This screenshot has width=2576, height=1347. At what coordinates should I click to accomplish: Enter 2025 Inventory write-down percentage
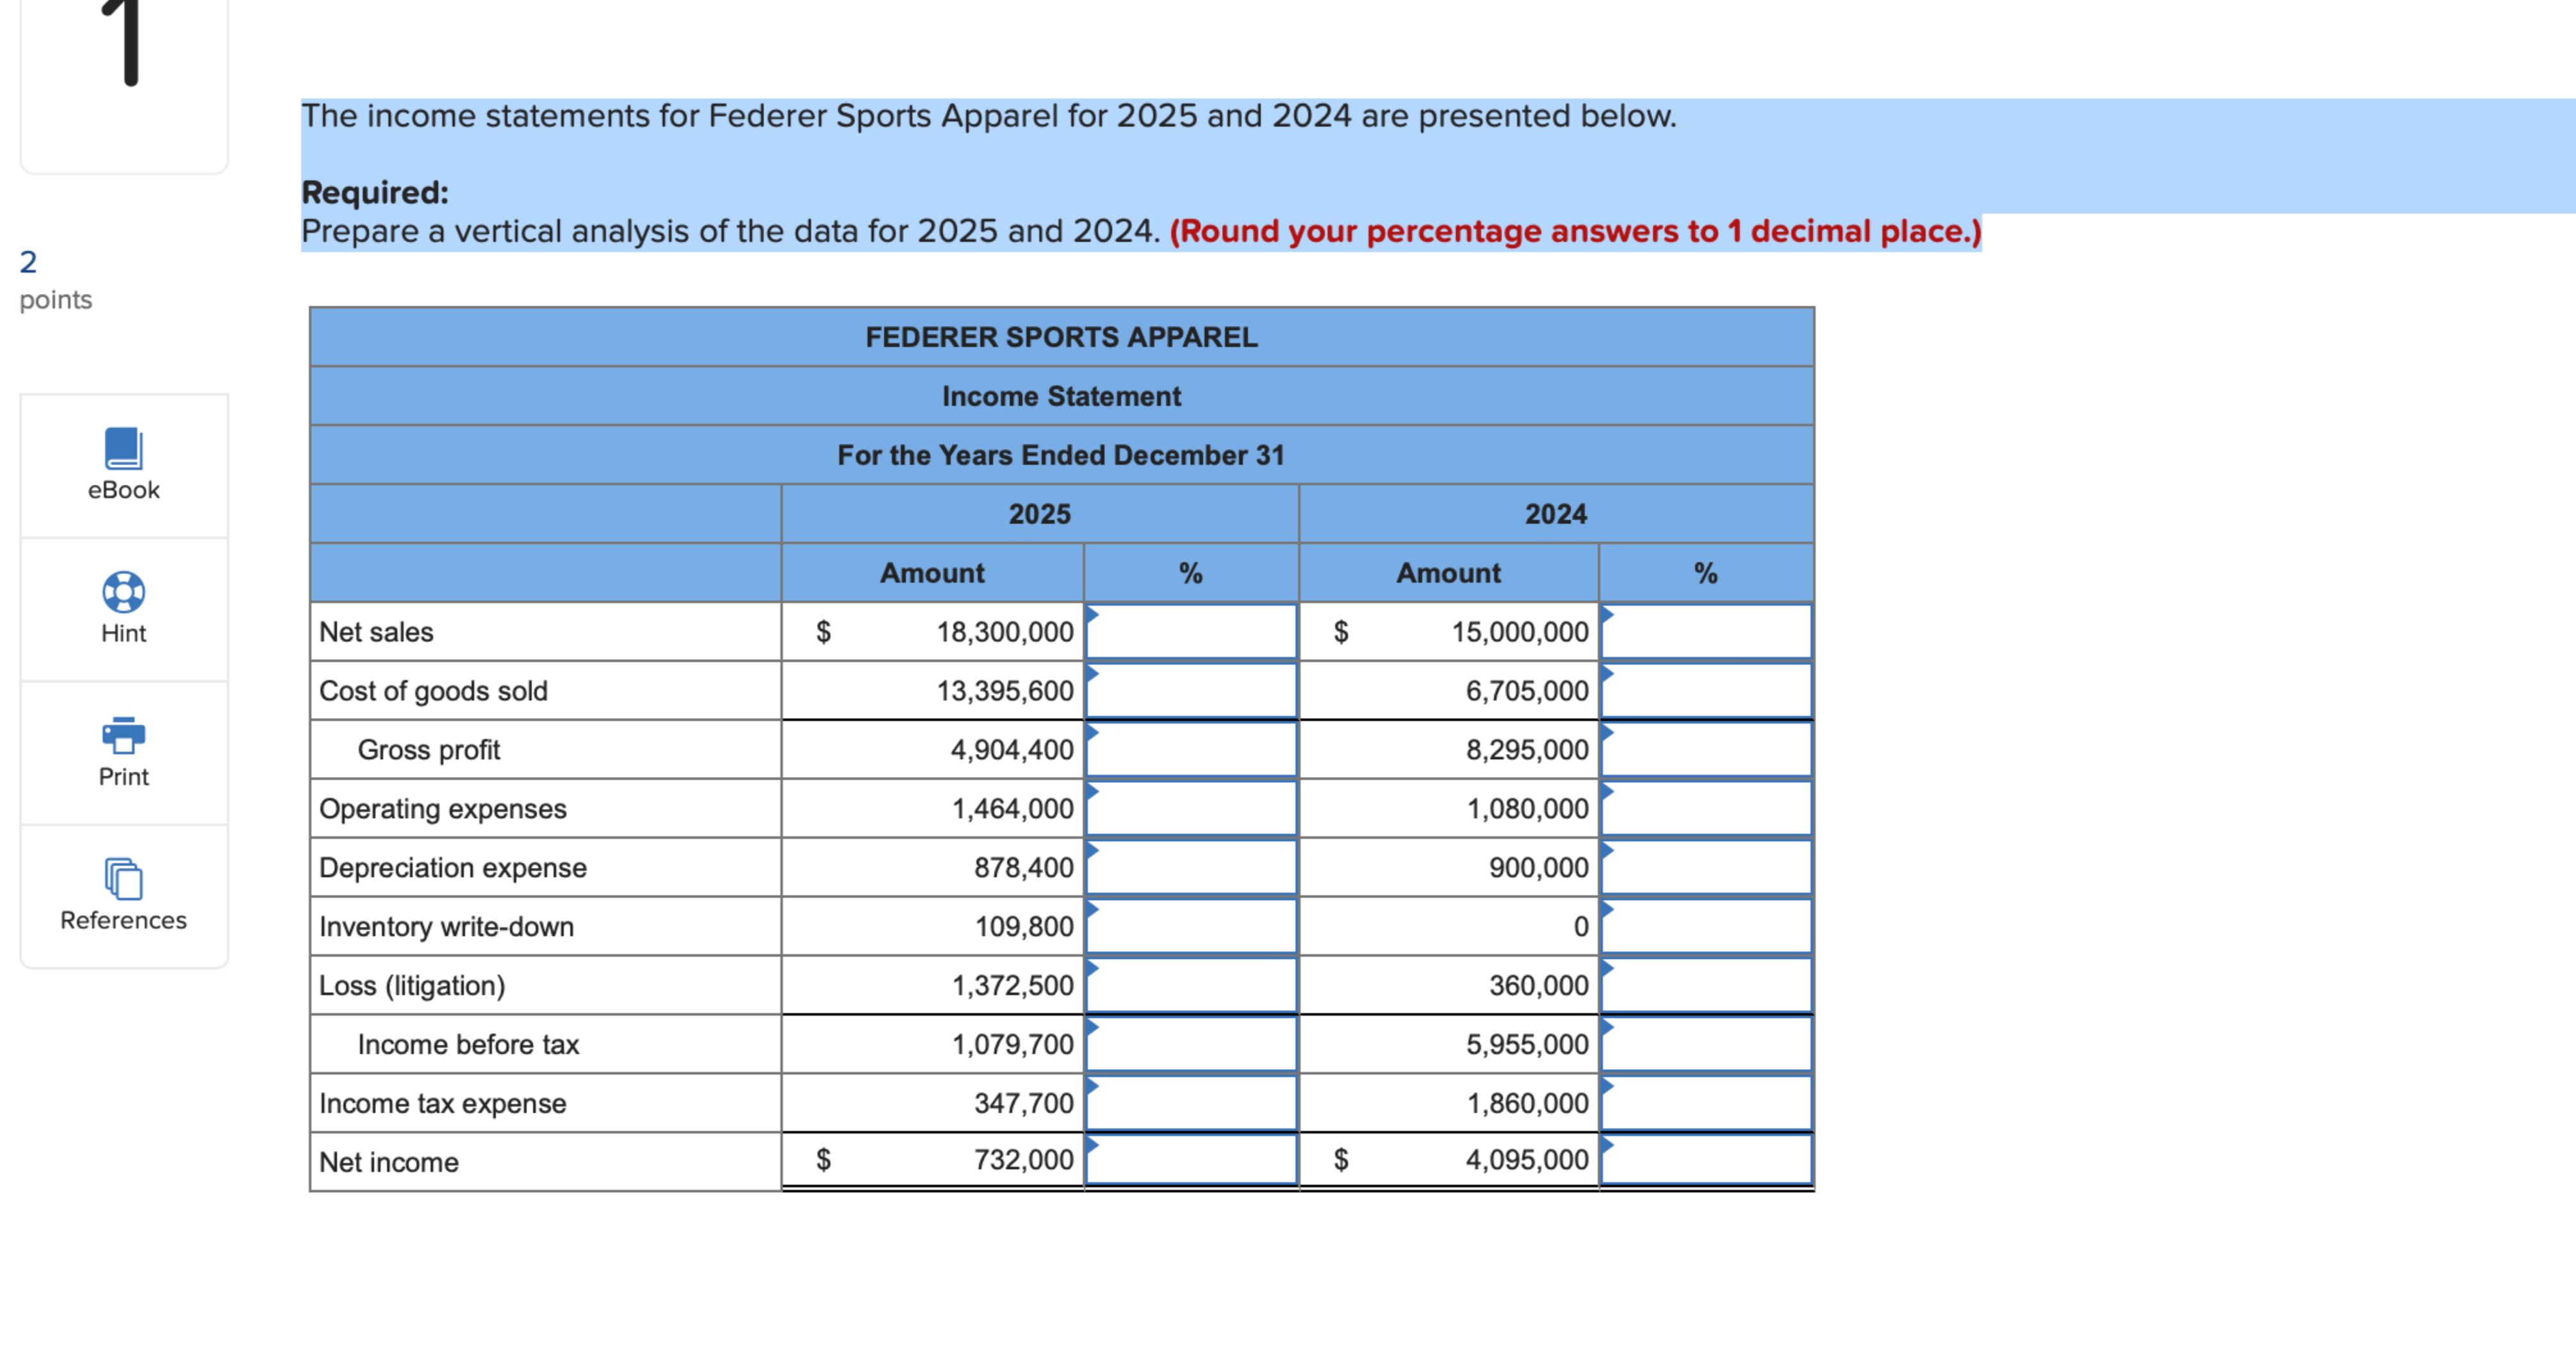(1190, 927)
